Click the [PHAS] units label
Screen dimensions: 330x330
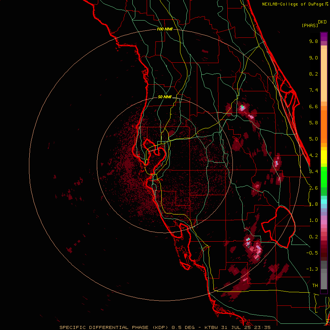[310, 25]
